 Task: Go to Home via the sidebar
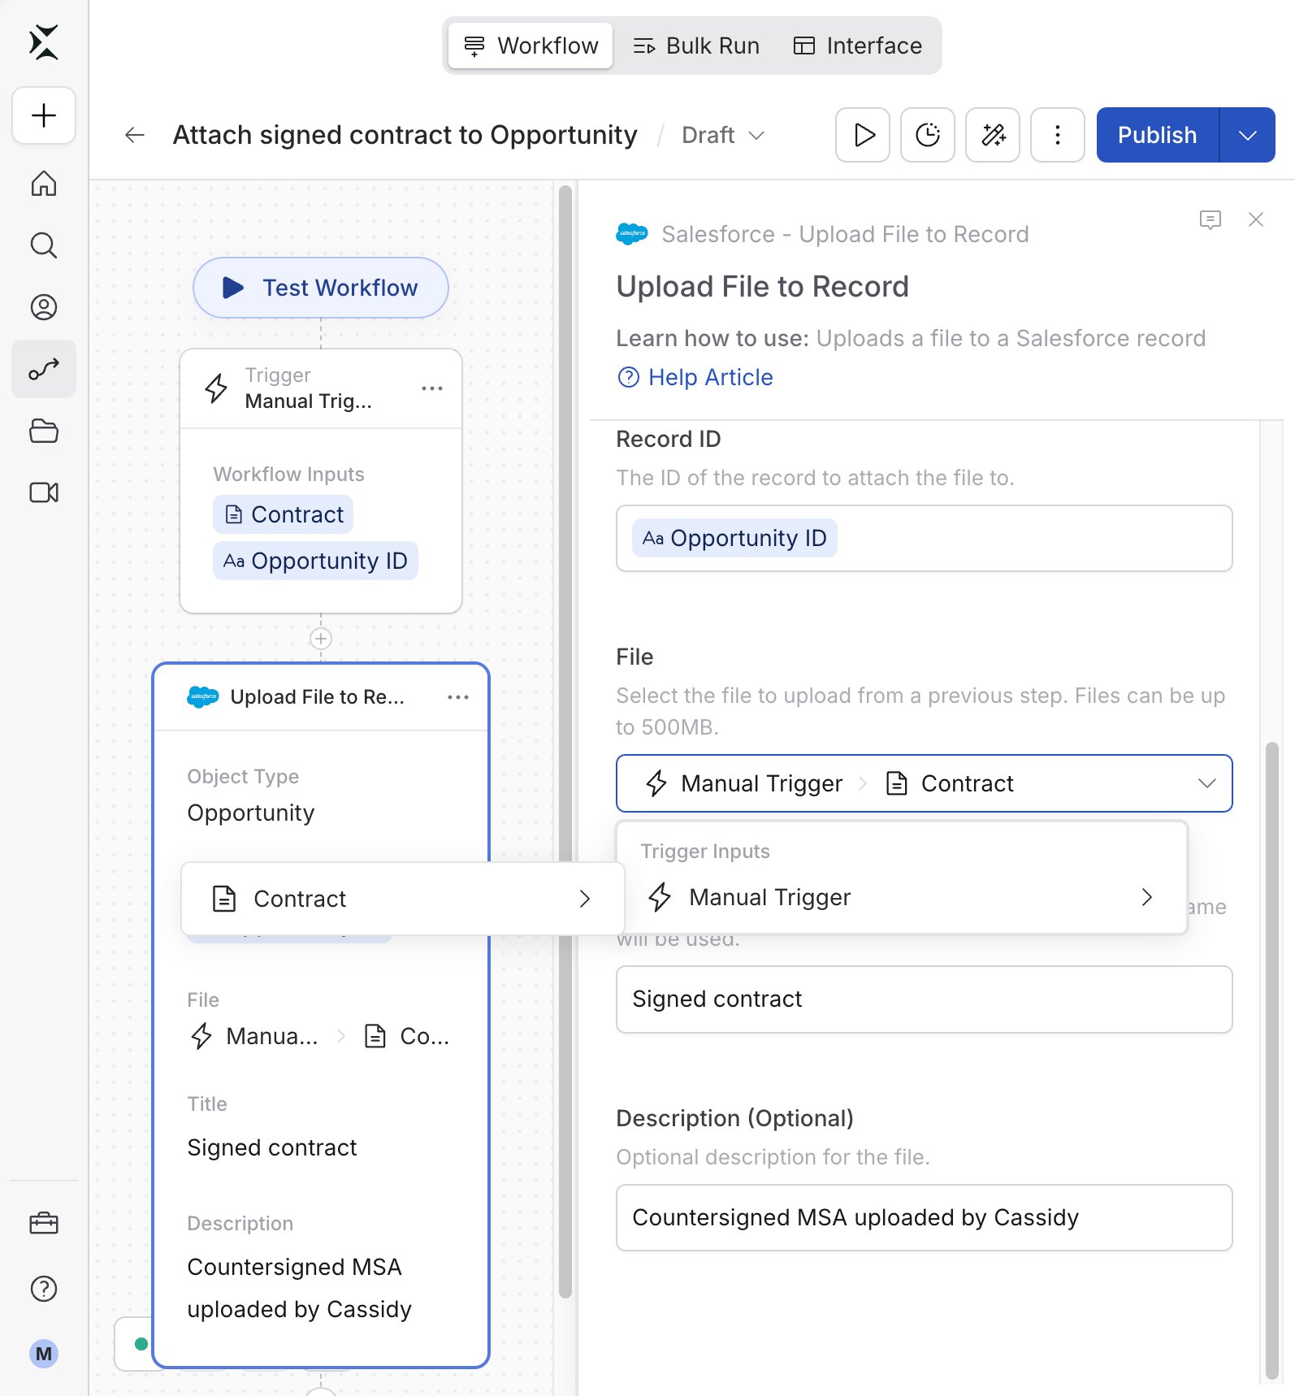[44, 184]
